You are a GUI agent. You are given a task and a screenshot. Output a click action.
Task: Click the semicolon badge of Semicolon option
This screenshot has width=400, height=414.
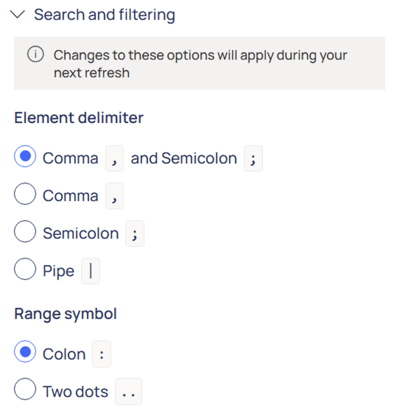click(x=135, y=234)
